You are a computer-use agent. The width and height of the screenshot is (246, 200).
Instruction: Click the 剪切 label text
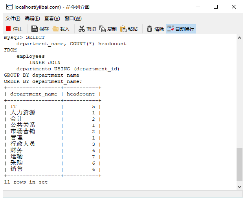(91, 29)
